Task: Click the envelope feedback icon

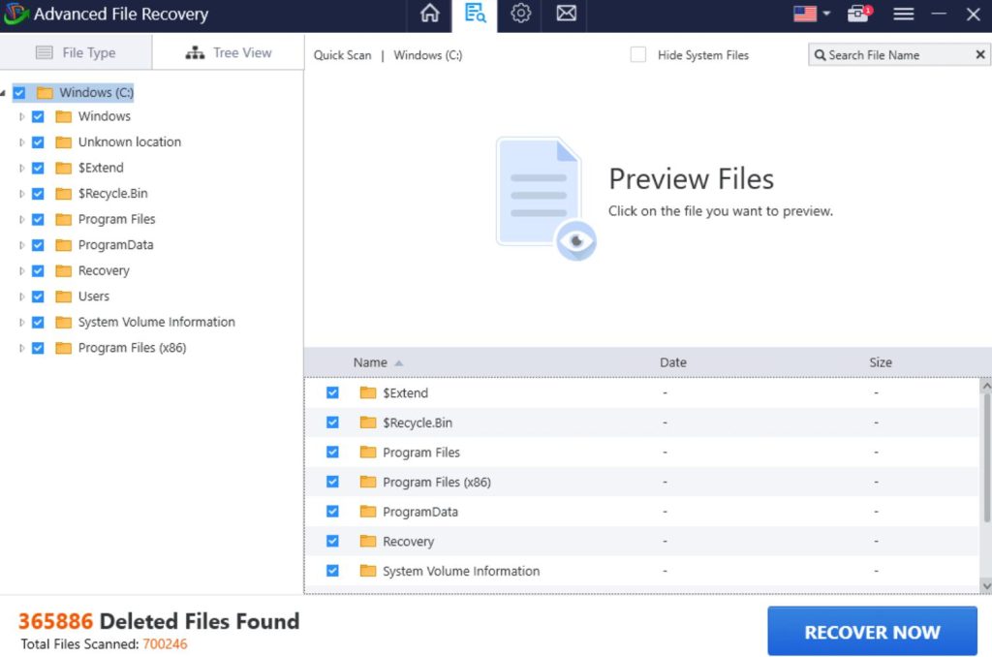Action: coord(567,14)
